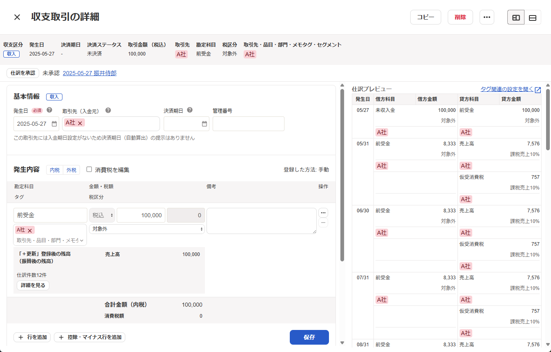The image size is (551, 352).
Task: Open the calendar picker in the 決済期日 field
Action: pyautogui.click(x=204, y=124)
